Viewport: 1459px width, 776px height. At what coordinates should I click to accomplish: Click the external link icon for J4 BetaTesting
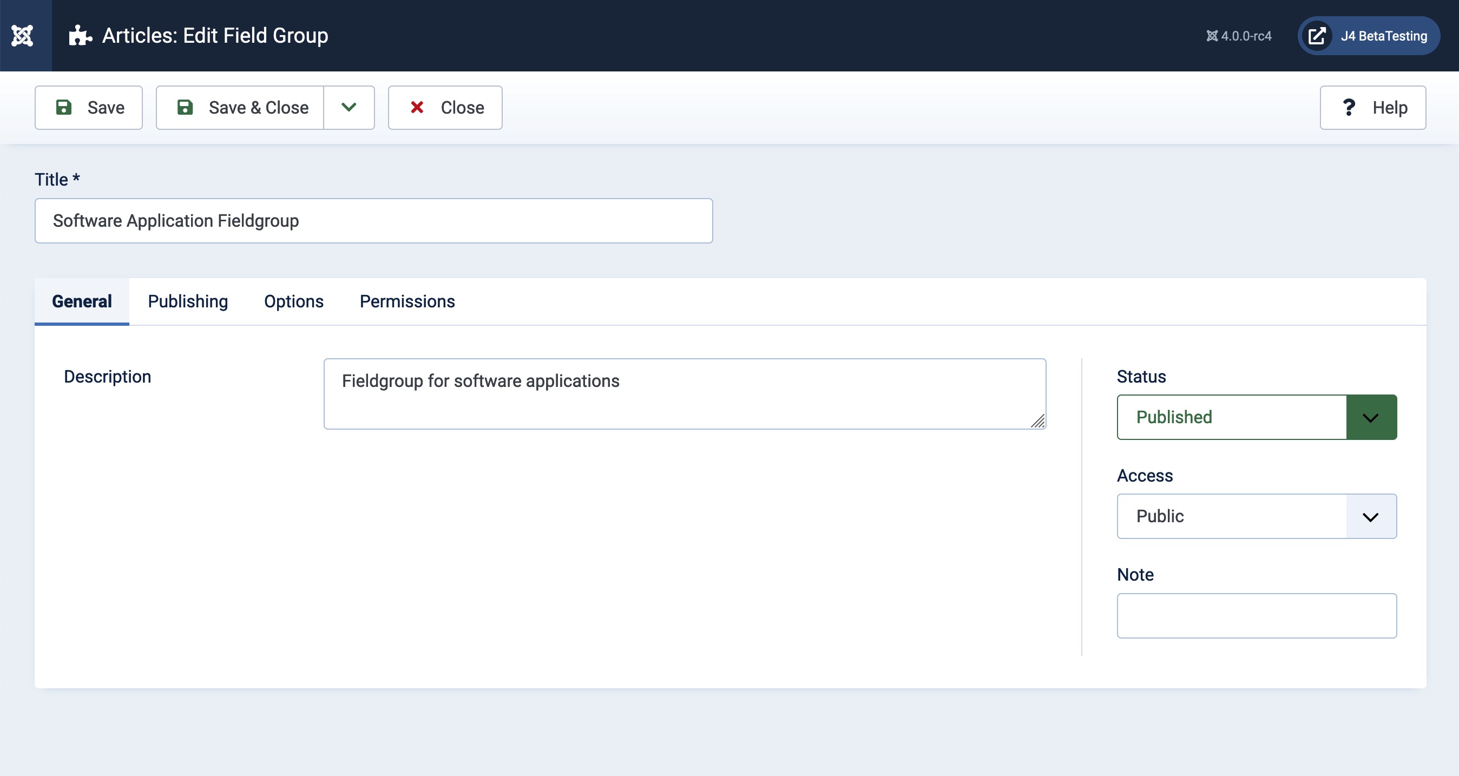[1317, 36]
